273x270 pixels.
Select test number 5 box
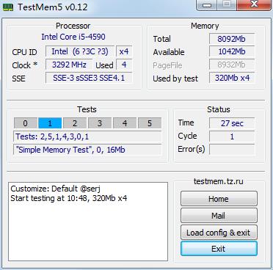point(150,123)
